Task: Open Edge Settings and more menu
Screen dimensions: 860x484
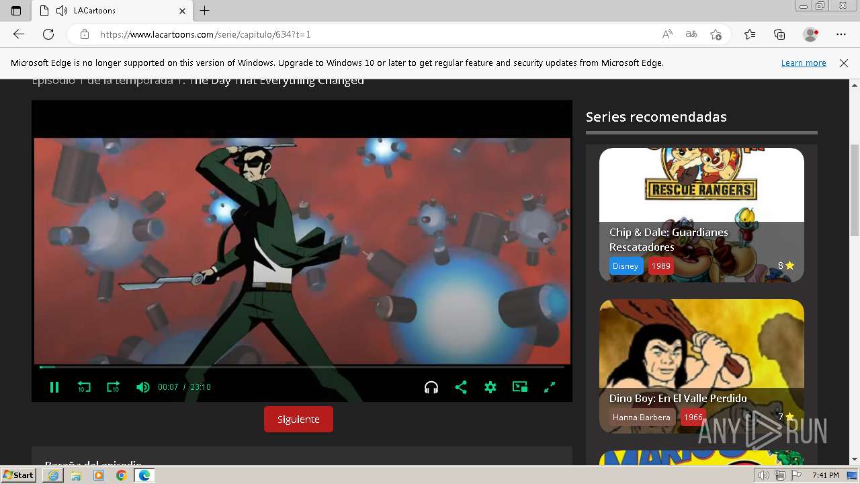Action: point(841,34)
